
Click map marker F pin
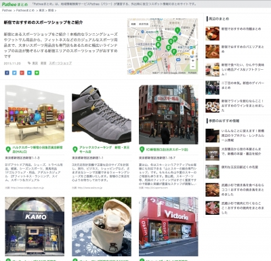174,52
